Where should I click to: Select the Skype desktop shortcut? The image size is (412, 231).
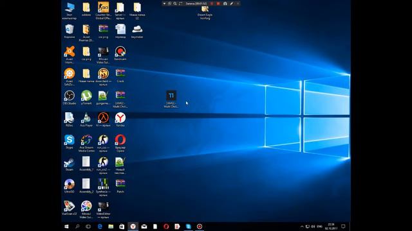(x=70, y=142)
